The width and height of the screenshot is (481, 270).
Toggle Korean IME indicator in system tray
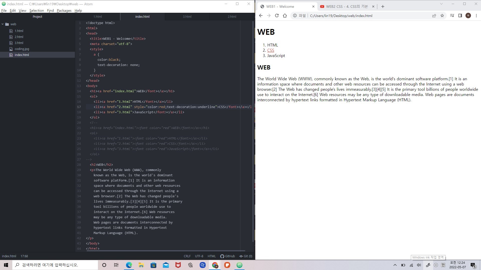point(443,265)
